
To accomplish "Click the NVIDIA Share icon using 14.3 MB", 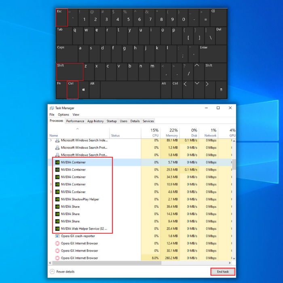I will (x=57, y=214).
